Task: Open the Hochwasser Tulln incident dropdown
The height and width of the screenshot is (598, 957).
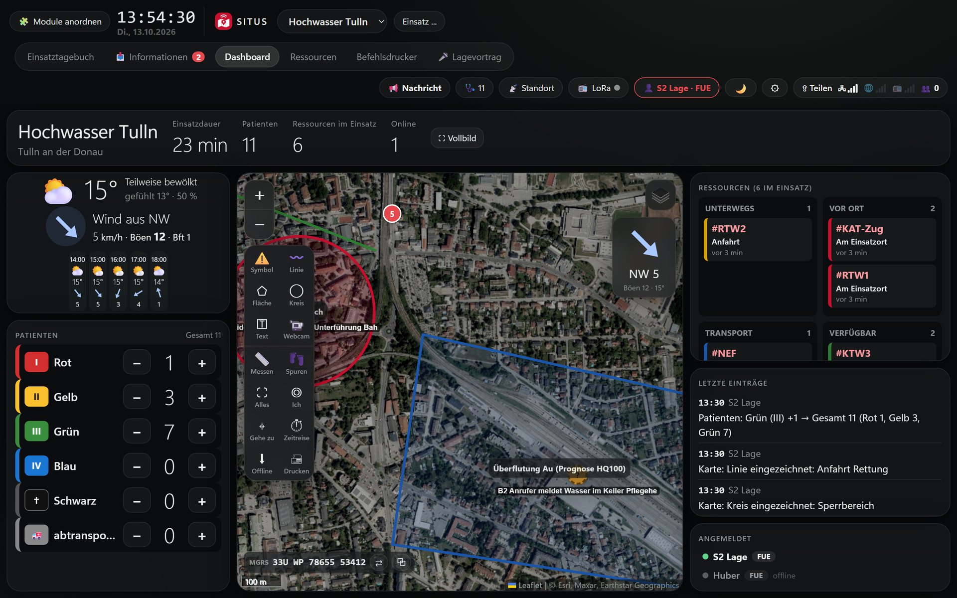Action: point(332,22)
